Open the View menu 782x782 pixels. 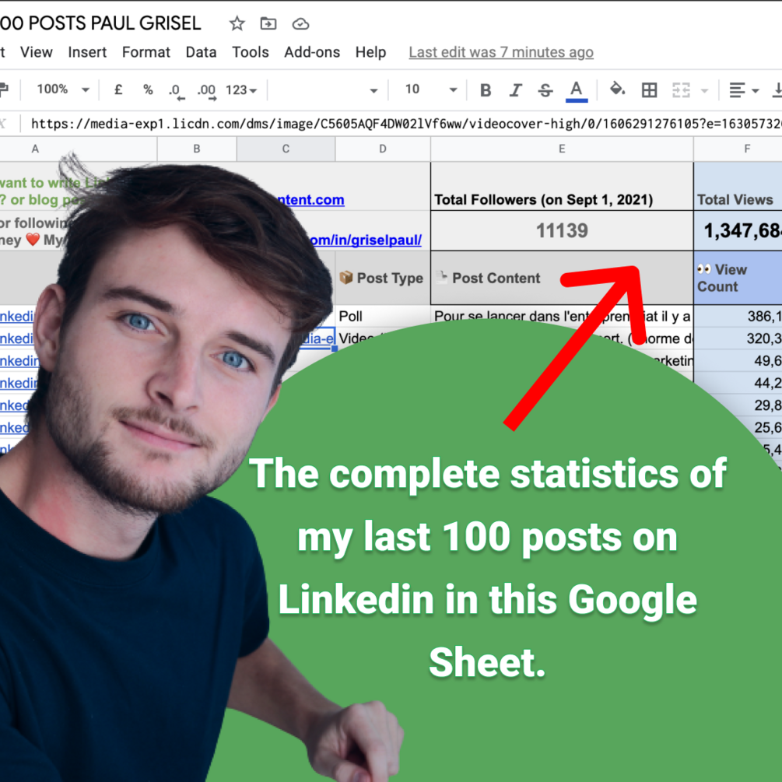[37, 52]
